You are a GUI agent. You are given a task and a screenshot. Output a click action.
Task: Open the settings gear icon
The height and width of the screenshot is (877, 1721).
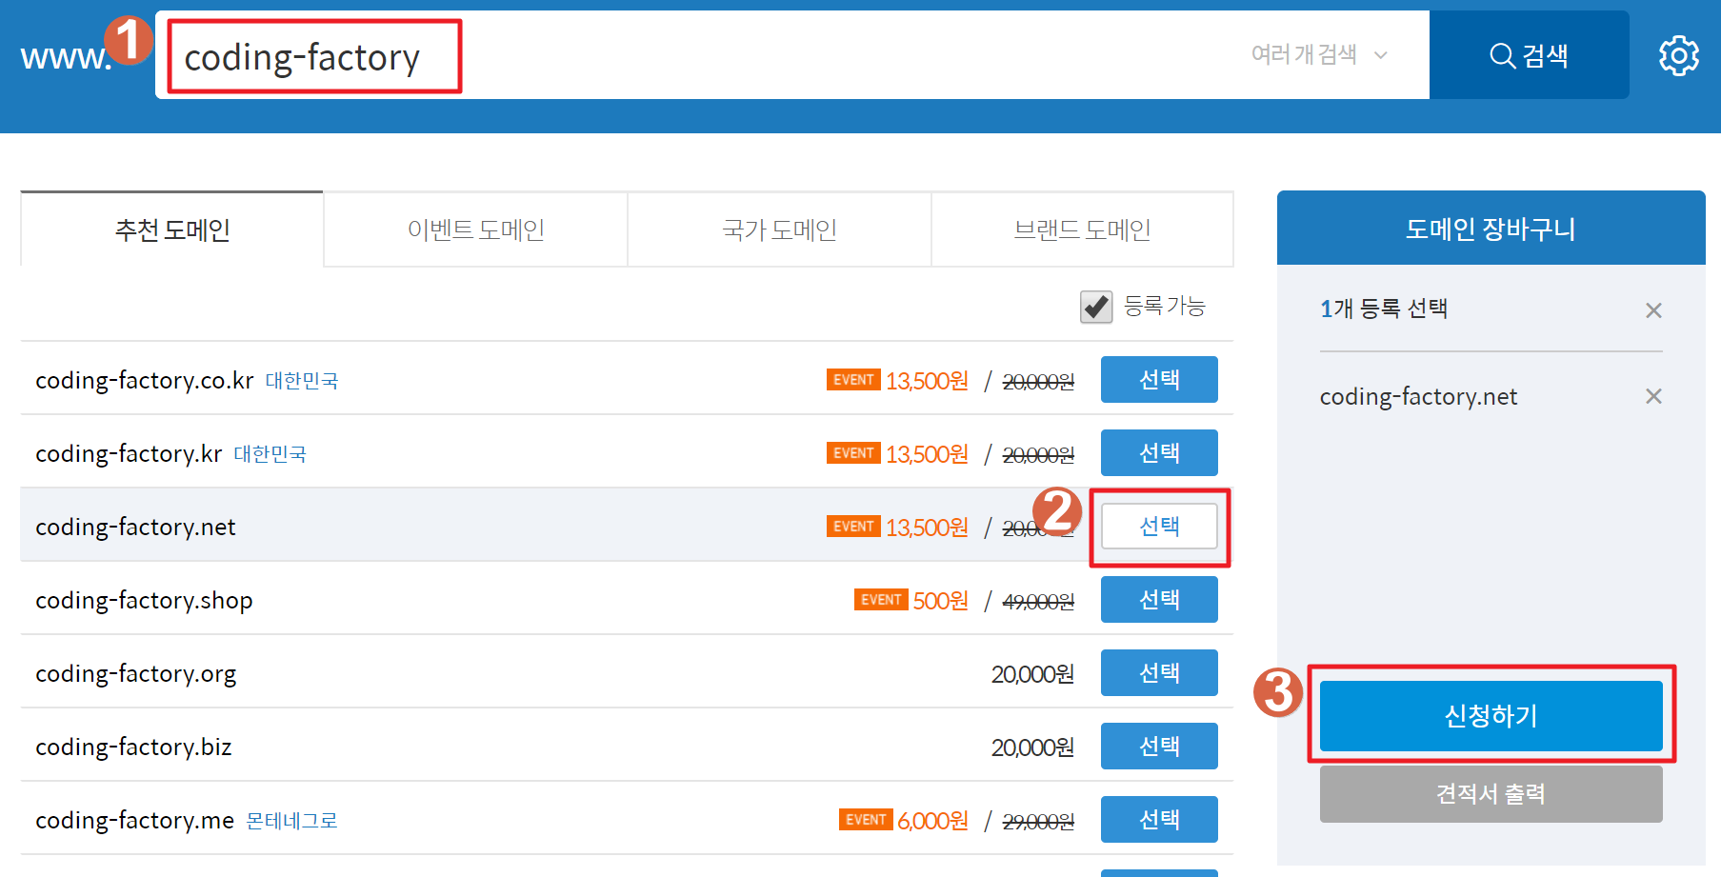[x=1678, y=55]
